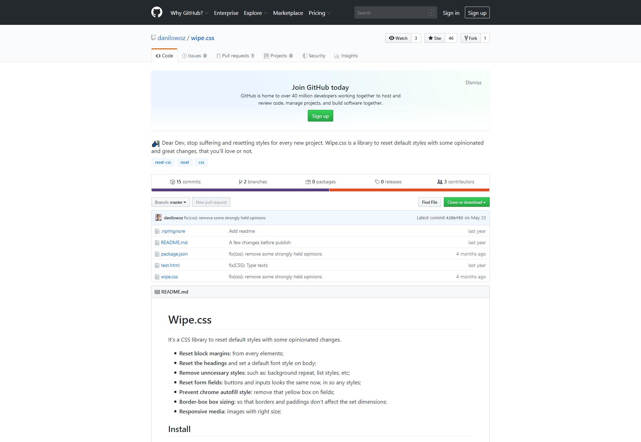Image resolution: width=641 pixels, height=442 pixels.
Task: Star the wipe.css repository
Action: pos(435,38)
